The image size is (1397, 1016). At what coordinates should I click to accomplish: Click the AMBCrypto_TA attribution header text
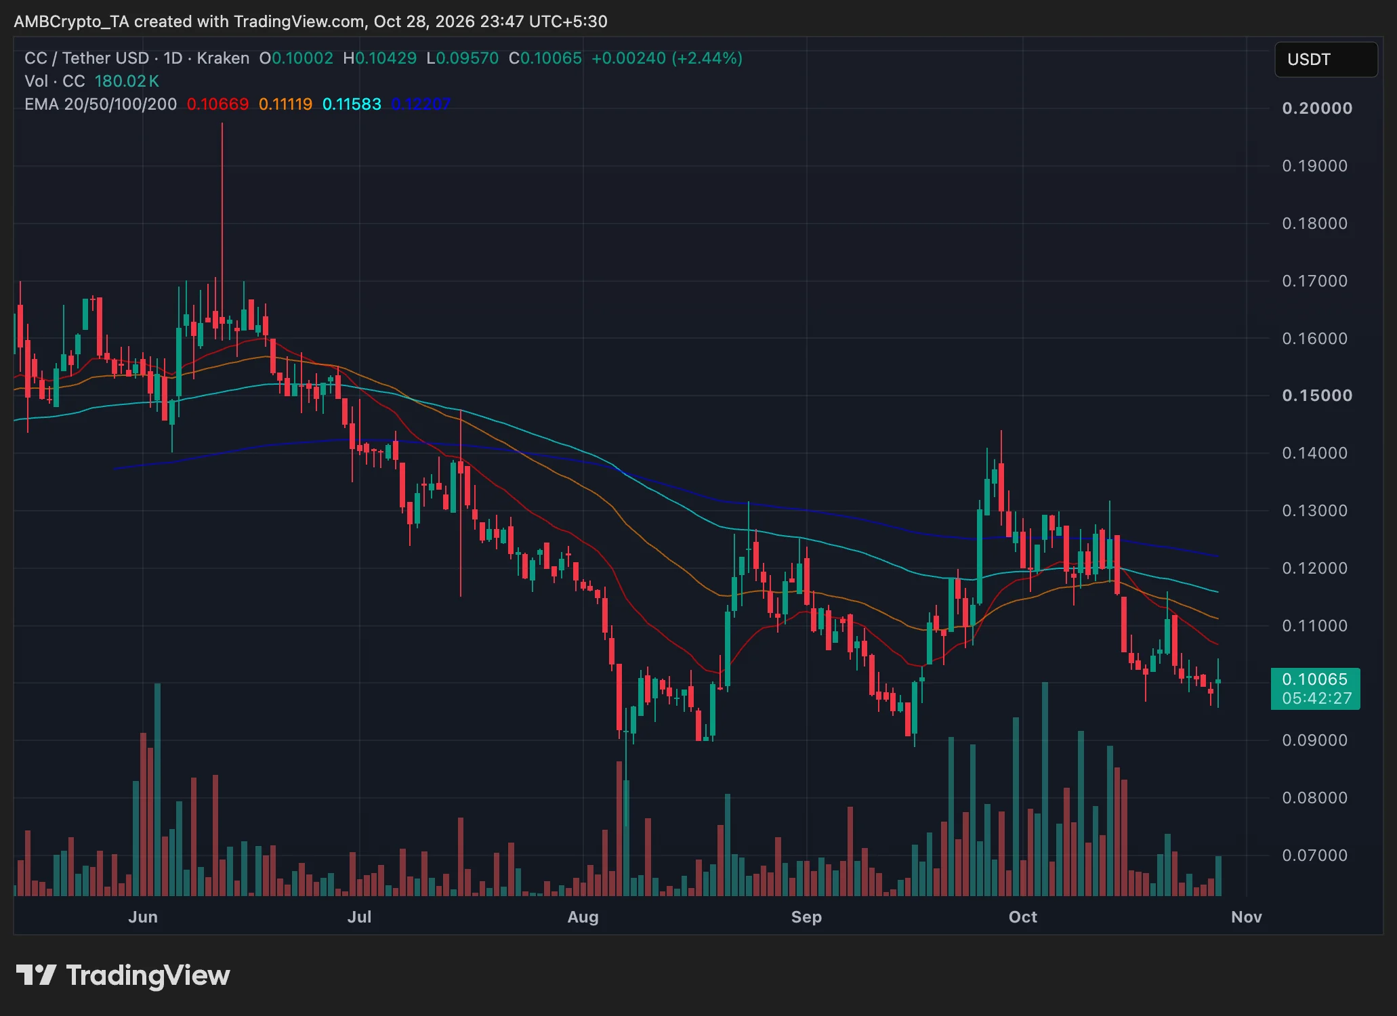[310, 22]
